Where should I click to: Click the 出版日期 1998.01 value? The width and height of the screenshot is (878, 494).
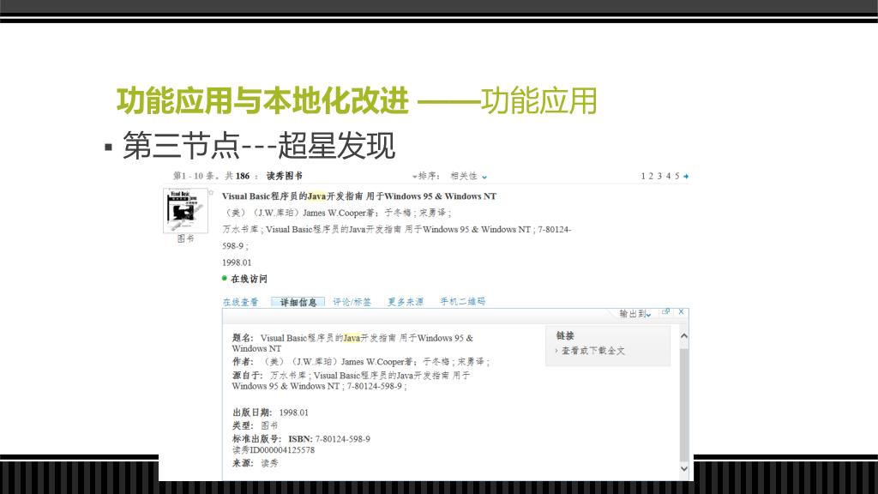click(x=293, y=413)
